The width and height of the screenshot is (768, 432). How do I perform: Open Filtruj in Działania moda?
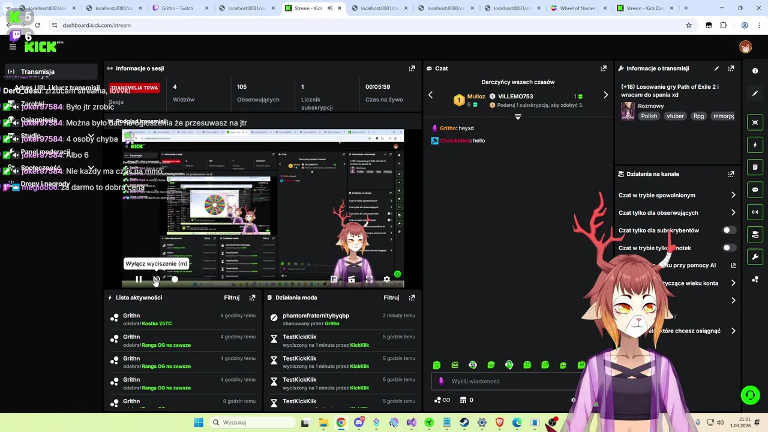point(391,298)
